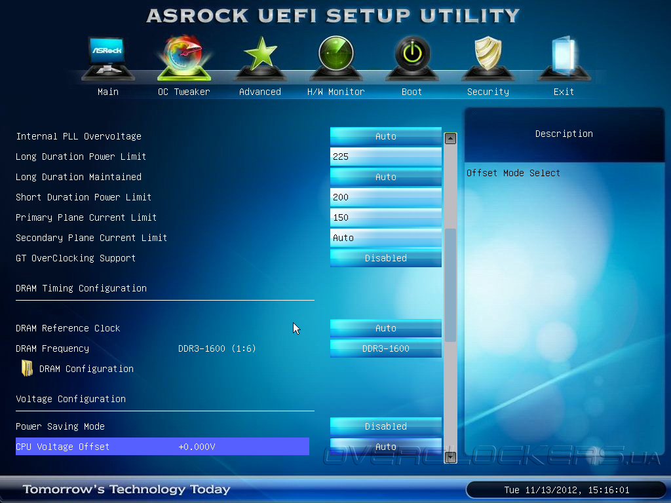Select the OC Tweaker speedometer icon
The image size is (671, 503).
pyautogui.click(x=184, y=58)
